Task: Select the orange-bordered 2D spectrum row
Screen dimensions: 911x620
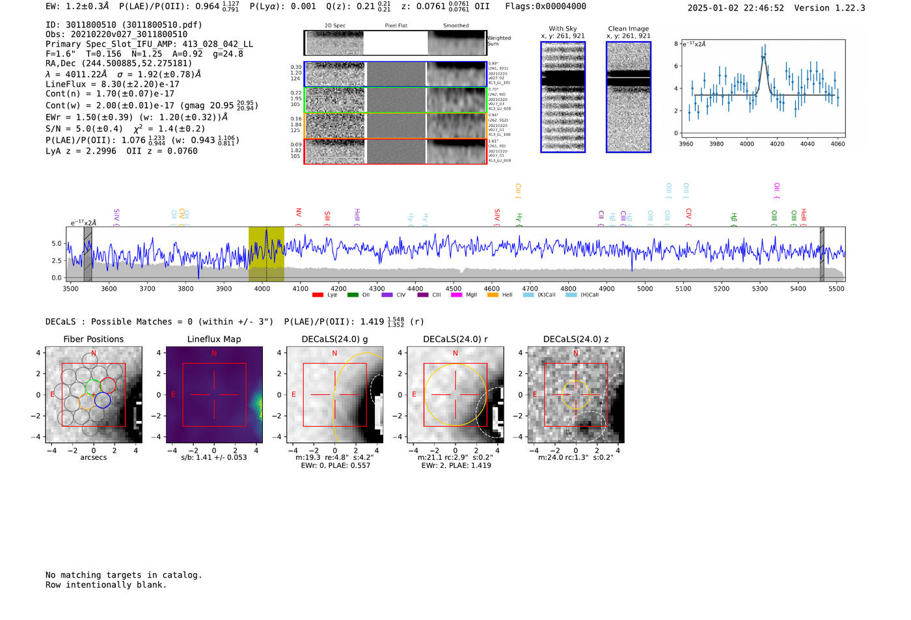Action: coord(395,126)
